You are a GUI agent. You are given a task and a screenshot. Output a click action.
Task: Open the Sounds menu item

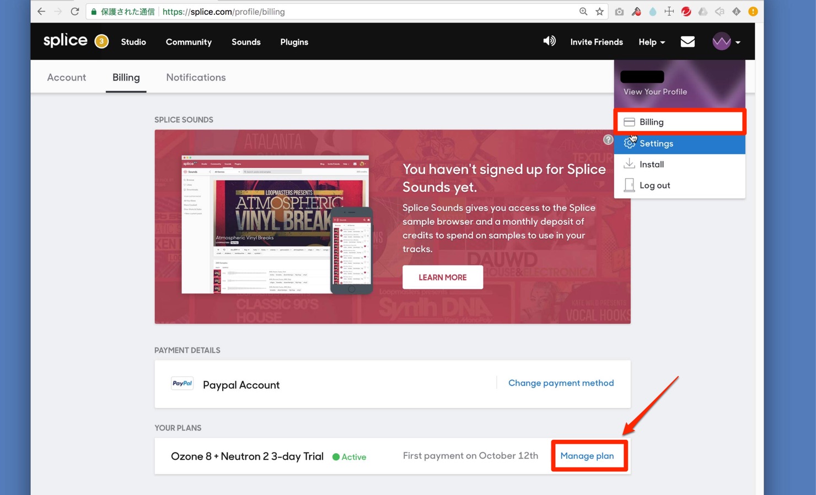click(x=246, y=42)
